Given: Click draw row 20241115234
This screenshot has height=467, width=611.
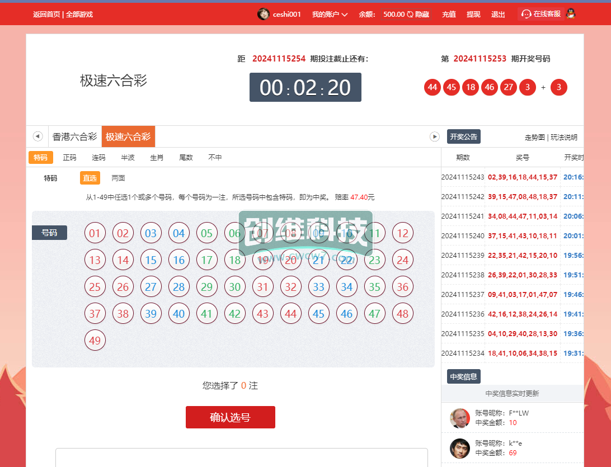Looking at the screenshot, I should [513, 353].
